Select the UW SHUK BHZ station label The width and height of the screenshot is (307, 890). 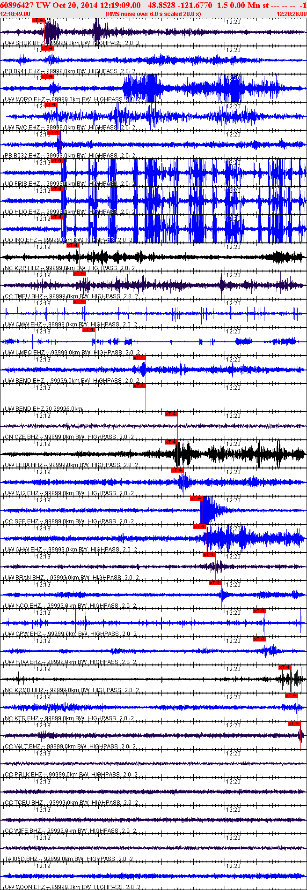pyautogui.click(x=72, y=43)
